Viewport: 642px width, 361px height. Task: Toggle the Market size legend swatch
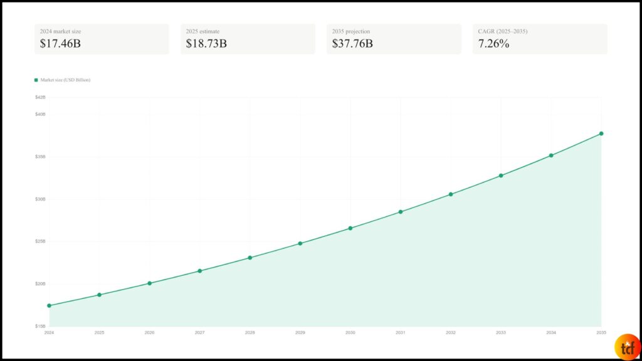pyautogui.click(x=36, y=80)
